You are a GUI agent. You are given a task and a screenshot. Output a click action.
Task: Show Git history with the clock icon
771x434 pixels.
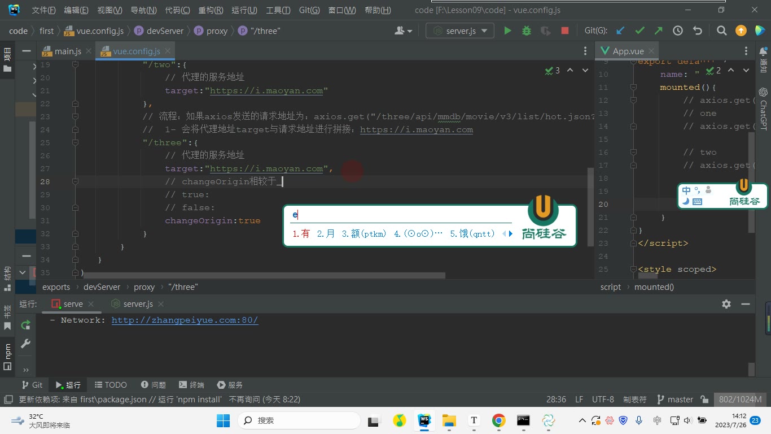click(x=678, y=31)
